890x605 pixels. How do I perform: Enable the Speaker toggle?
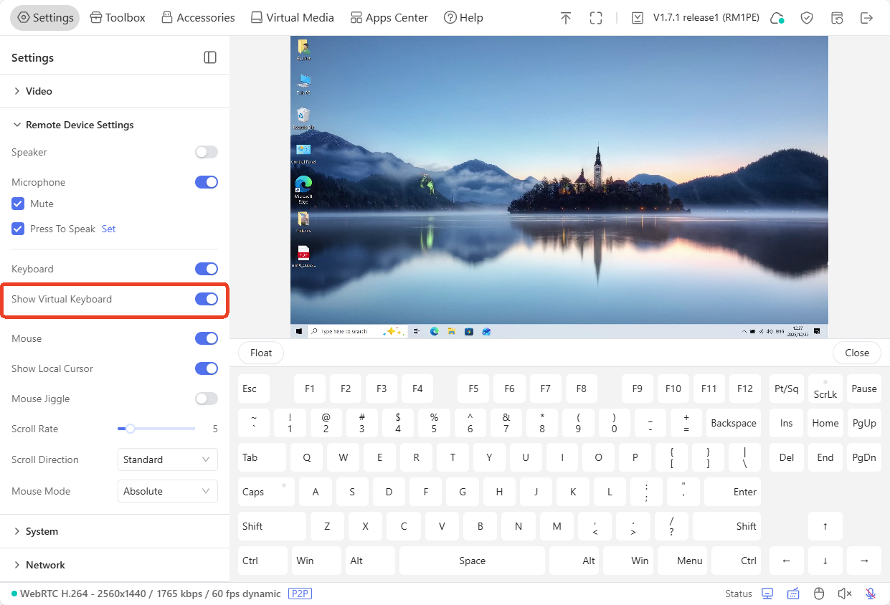[x=206, y=152]
